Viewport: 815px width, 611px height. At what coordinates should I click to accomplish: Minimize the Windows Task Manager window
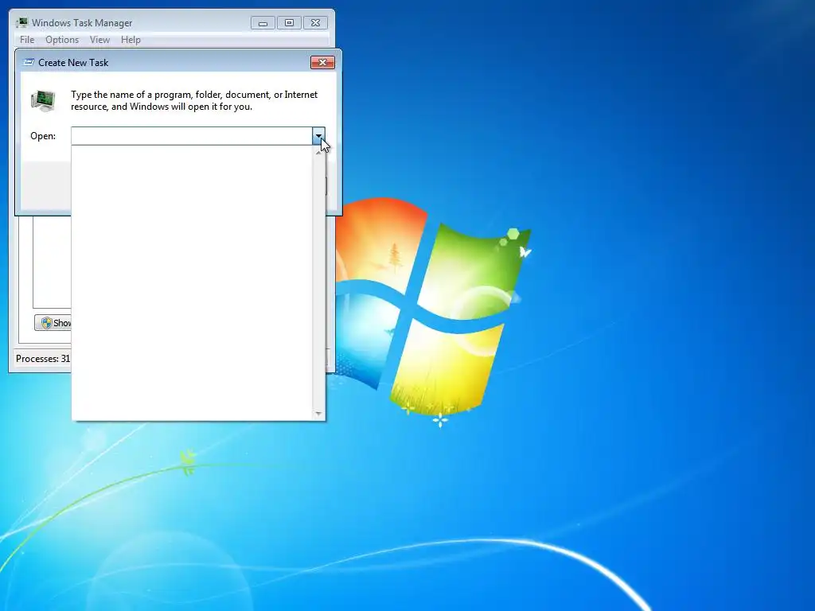[263, 23]
